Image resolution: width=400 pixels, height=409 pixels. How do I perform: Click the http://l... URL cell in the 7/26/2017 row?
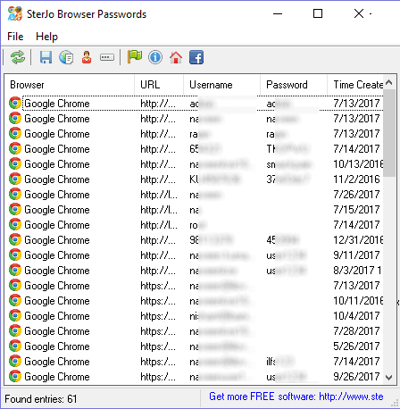159,195
